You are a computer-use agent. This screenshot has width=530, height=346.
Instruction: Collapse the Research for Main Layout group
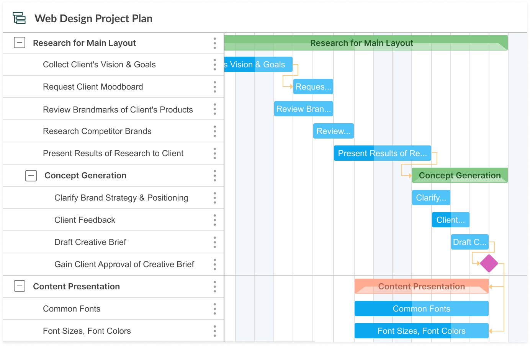19,43
